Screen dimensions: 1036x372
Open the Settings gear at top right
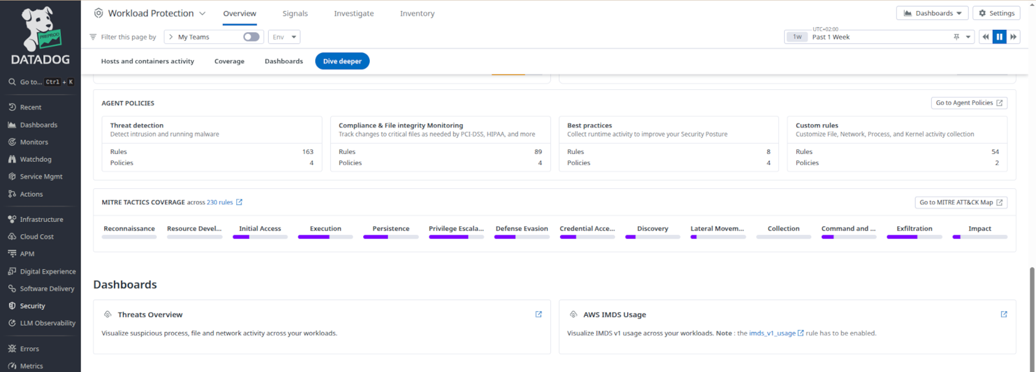996,13
